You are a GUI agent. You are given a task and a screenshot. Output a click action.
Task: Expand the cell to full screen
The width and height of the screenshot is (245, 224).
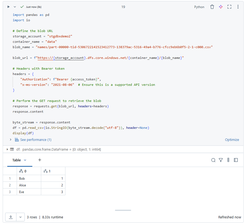[229, 7]
